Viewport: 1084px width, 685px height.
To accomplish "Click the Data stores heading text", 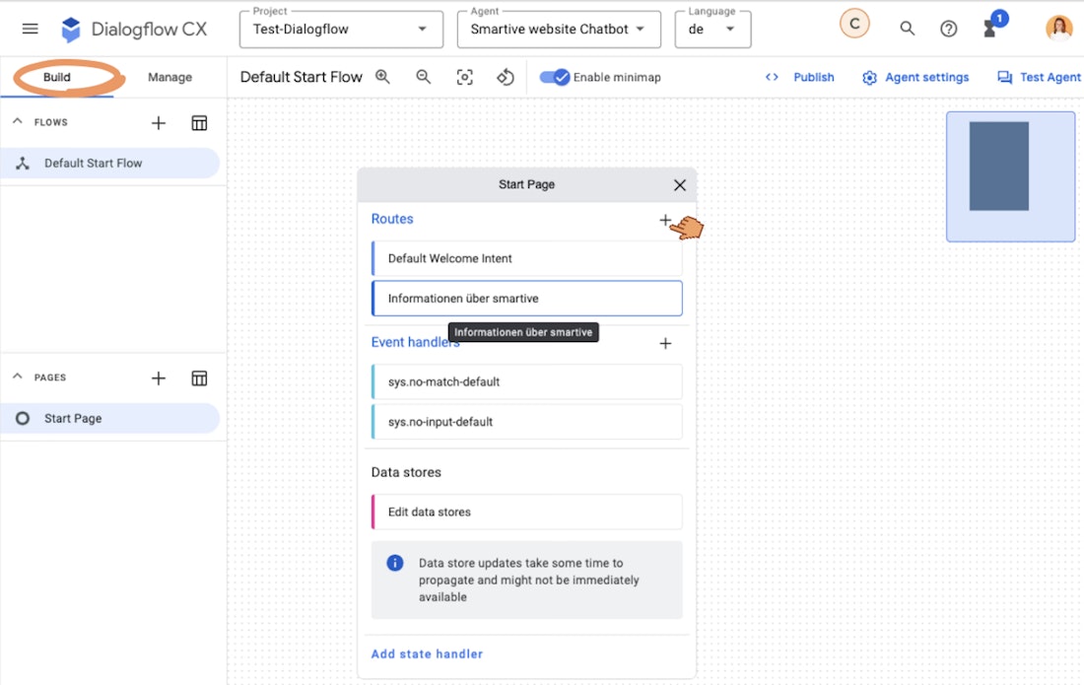I will [x=406, y=472].
